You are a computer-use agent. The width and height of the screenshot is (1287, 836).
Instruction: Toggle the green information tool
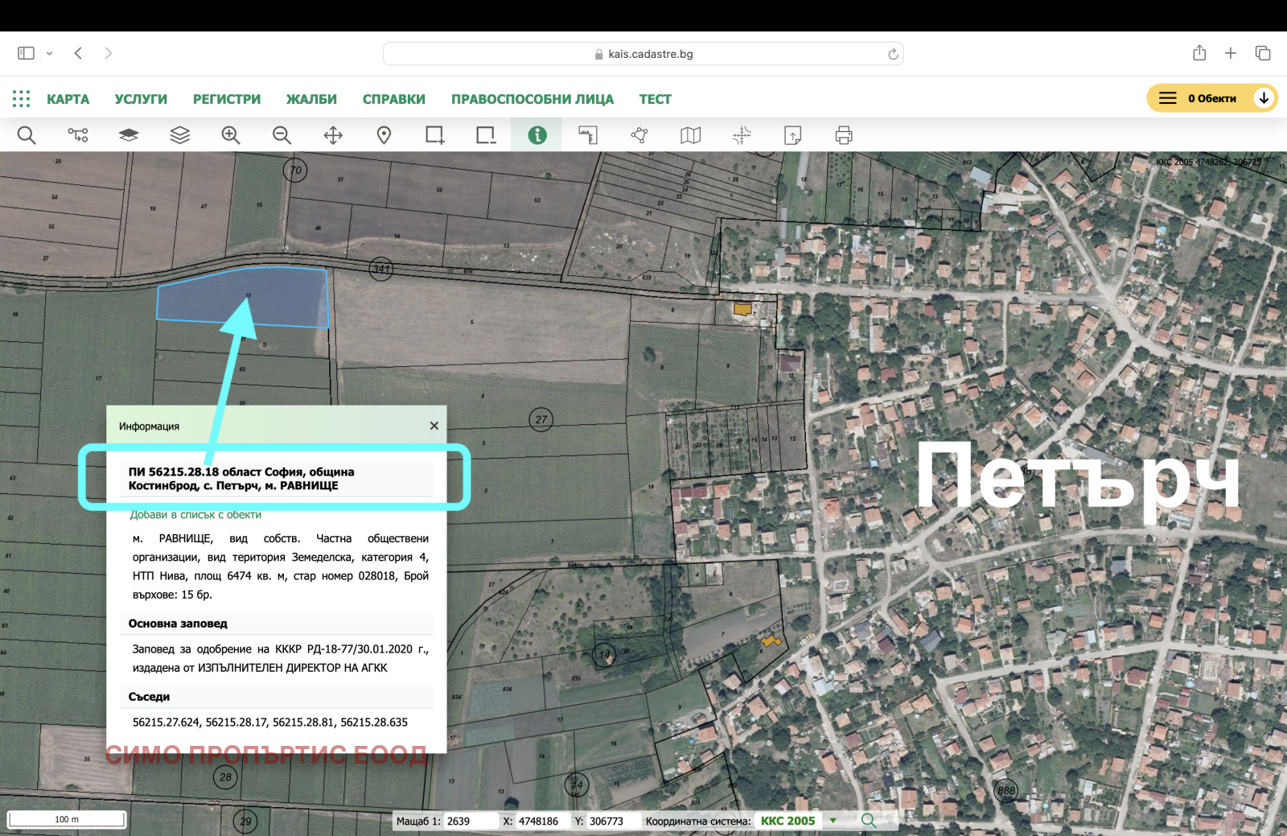(537, 135)
